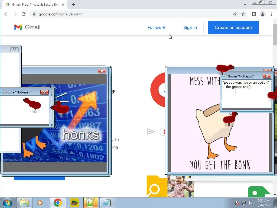Select the Gmail browser tab
Screen dimensions: 277x208
[35, 5]
